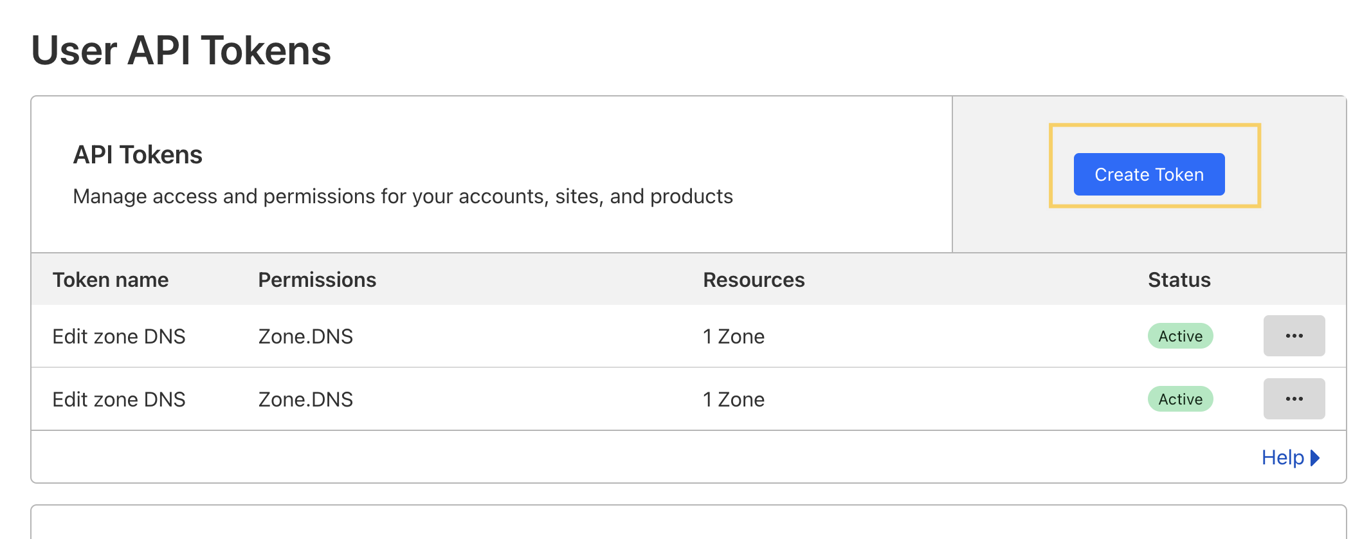Click the Permissions column header
The image size is (1371, 539).
(317, 280)
